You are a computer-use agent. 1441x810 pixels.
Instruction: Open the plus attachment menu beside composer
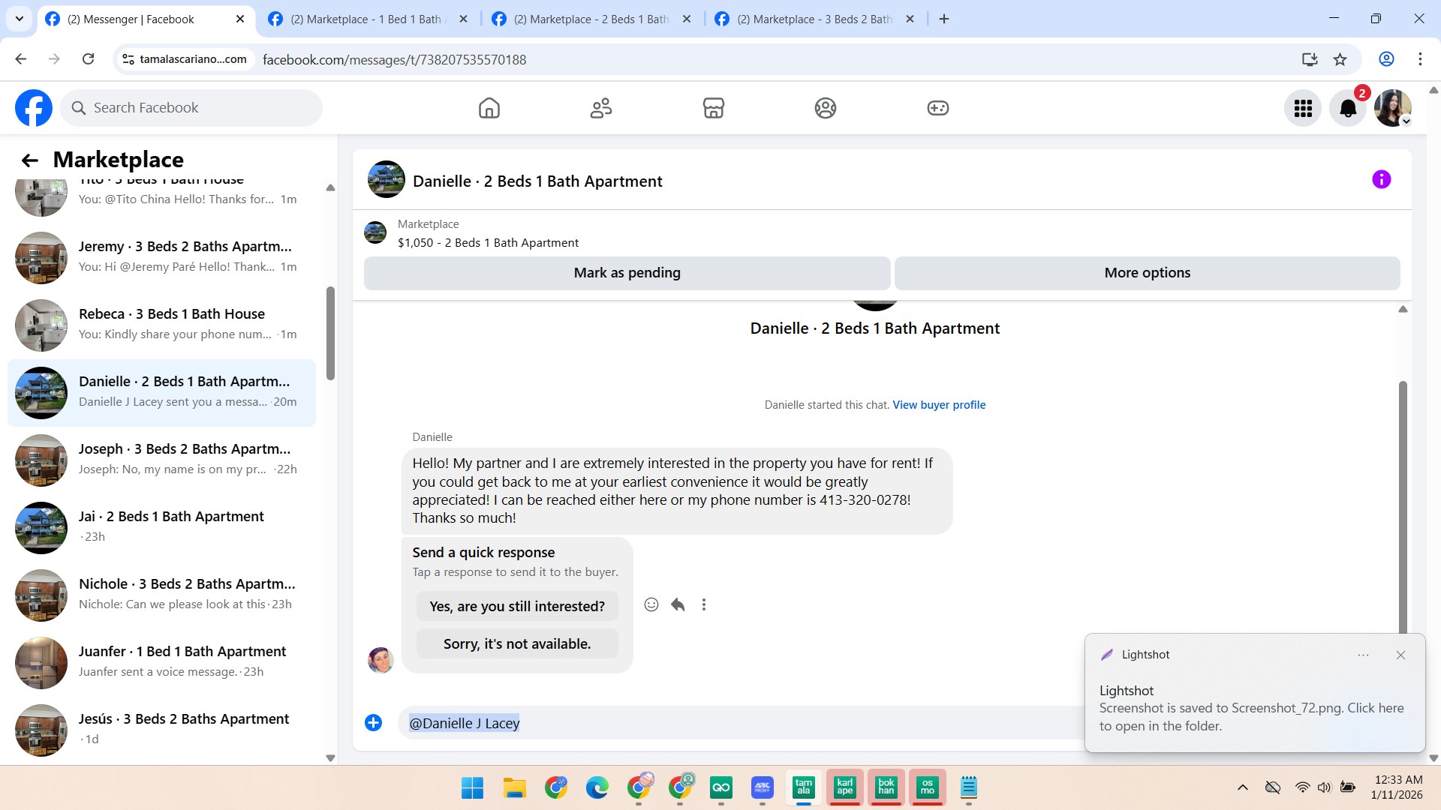click(373, 722)
